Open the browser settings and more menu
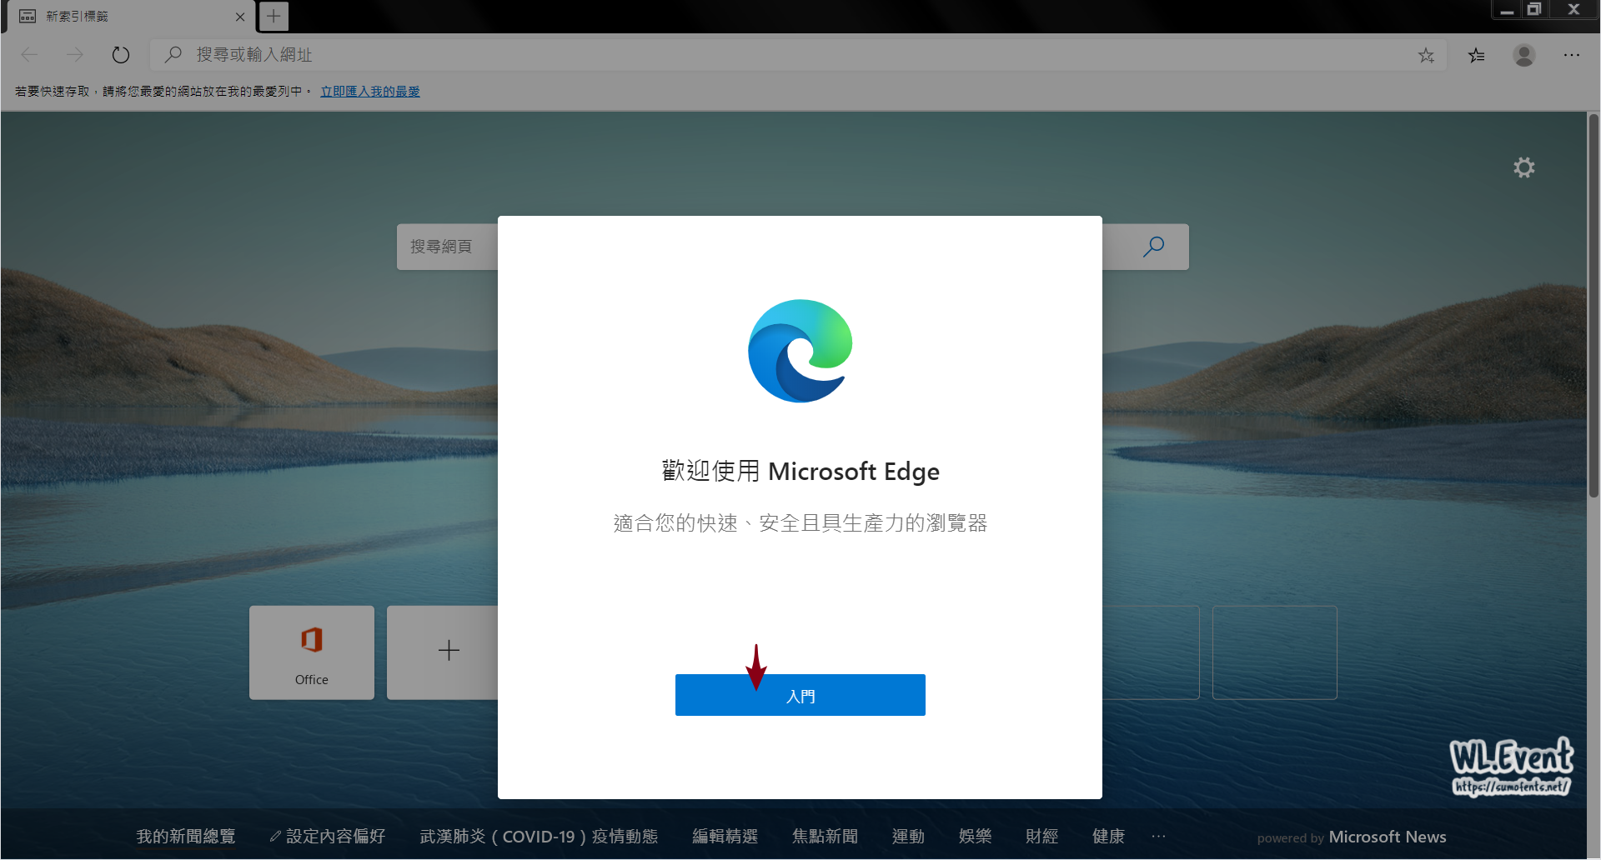This screenshot has width=1601, height=860. [x=1572, y=55]
